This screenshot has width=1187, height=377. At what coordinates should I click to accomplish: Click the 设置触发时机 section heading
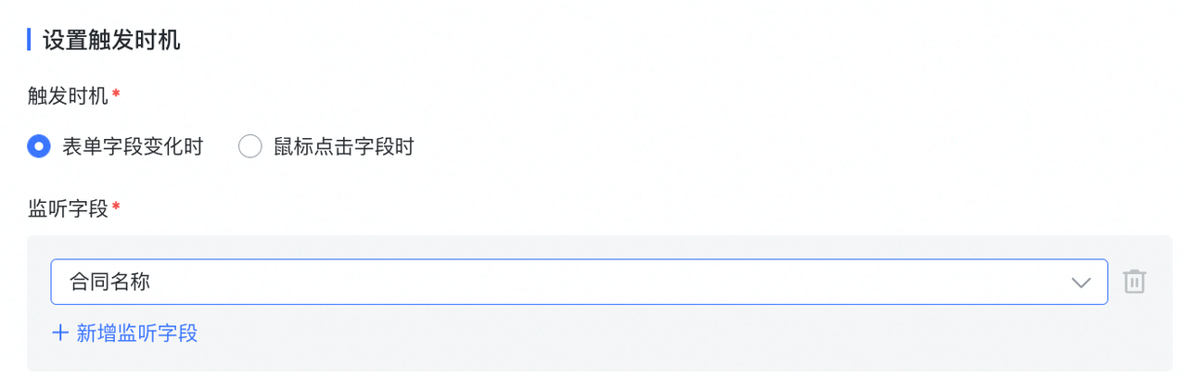(x=111, y=41)
